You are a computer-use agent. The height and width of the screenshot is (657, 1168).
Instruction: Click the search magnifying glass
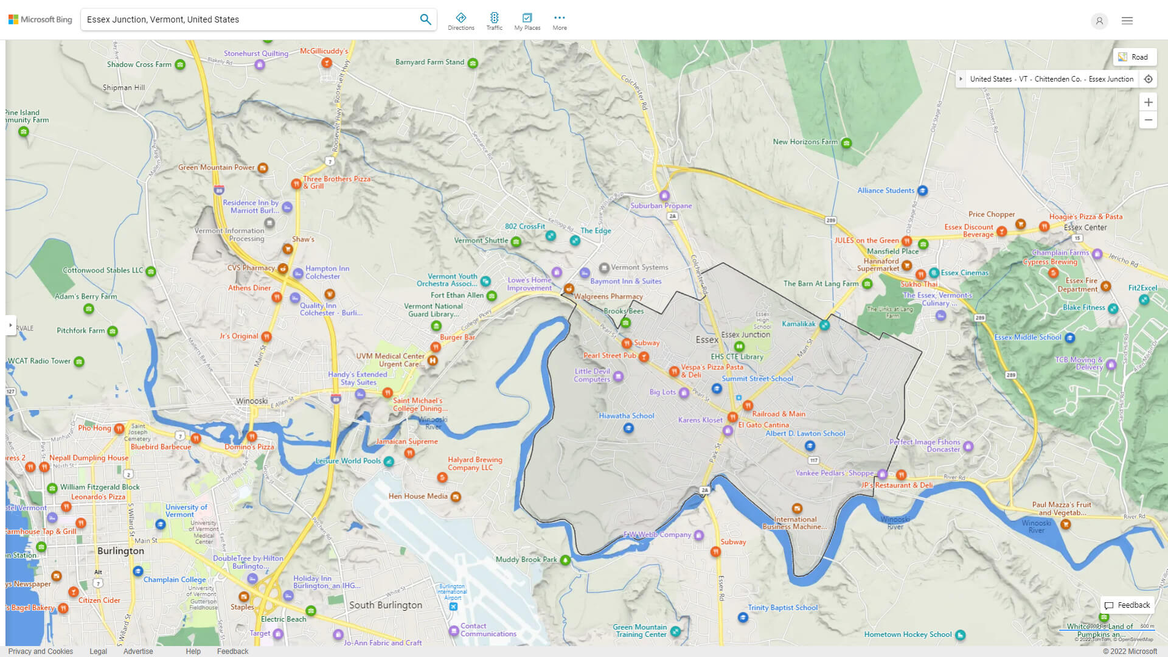pos(425,19)
